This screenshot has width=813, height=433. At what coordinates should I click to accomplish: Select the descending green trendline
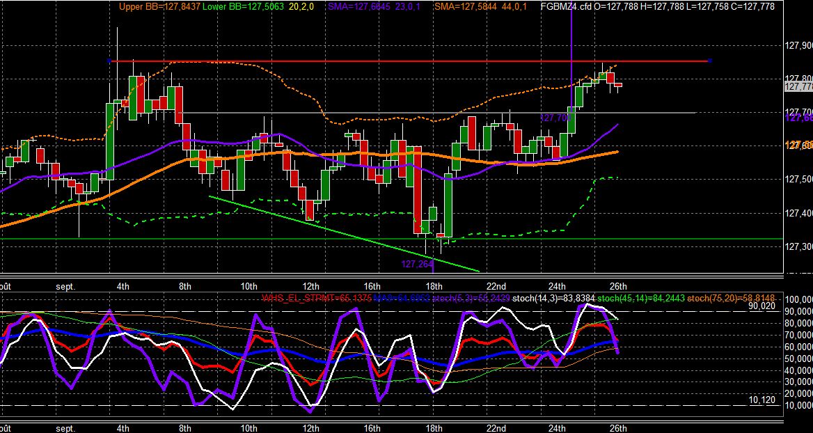tap(343, 233)
